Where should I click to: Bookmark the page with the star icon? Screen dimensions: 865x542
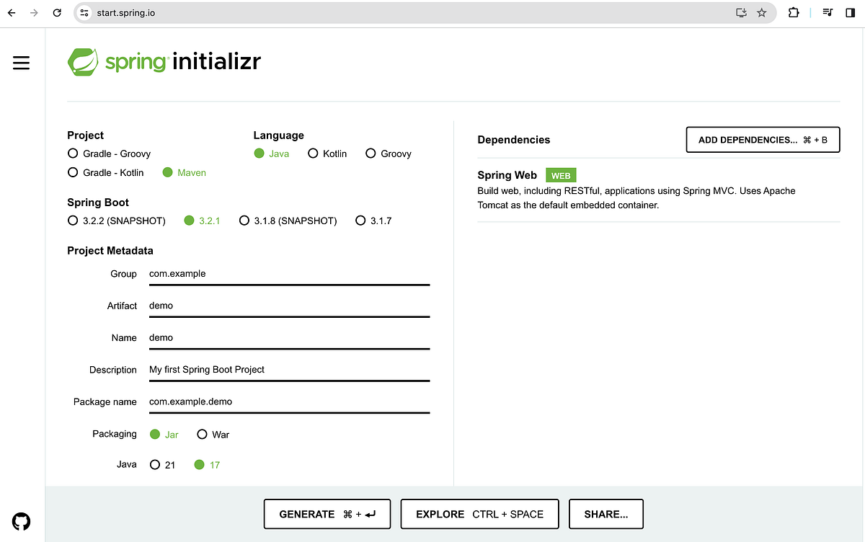click(762, 12)
